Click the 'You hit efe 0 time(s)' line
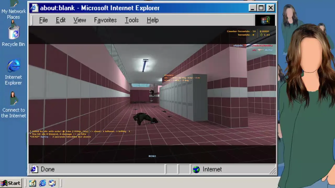Image resolution: width=335 pixels, height=188 pixels. pos(58,134)
